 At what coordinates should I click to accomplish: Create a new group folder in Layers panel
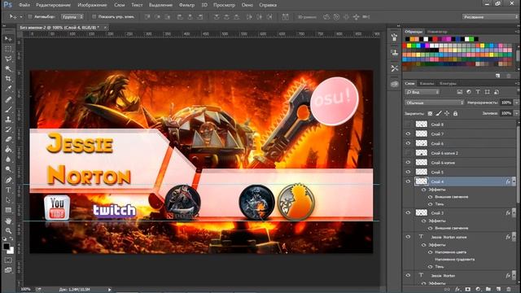(488, 290)
